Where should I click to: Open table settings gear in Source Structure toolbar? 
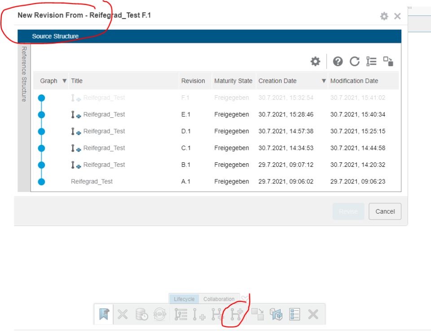pyautogui.click(x=315, y=61)
